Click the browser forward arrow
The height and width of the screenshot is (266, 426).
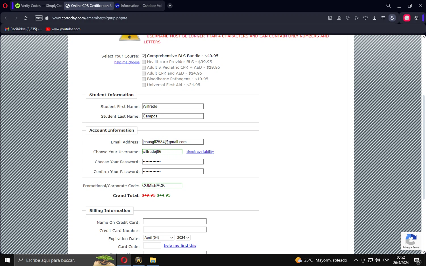coord(16,18)
